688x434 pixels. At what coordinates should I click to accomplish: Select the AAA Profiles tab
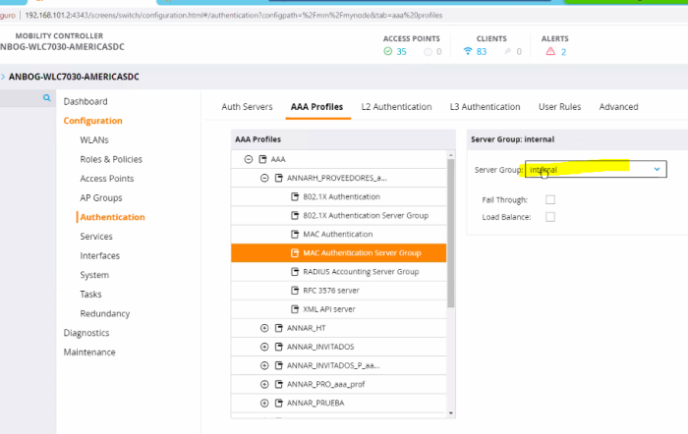click(316, 107)
